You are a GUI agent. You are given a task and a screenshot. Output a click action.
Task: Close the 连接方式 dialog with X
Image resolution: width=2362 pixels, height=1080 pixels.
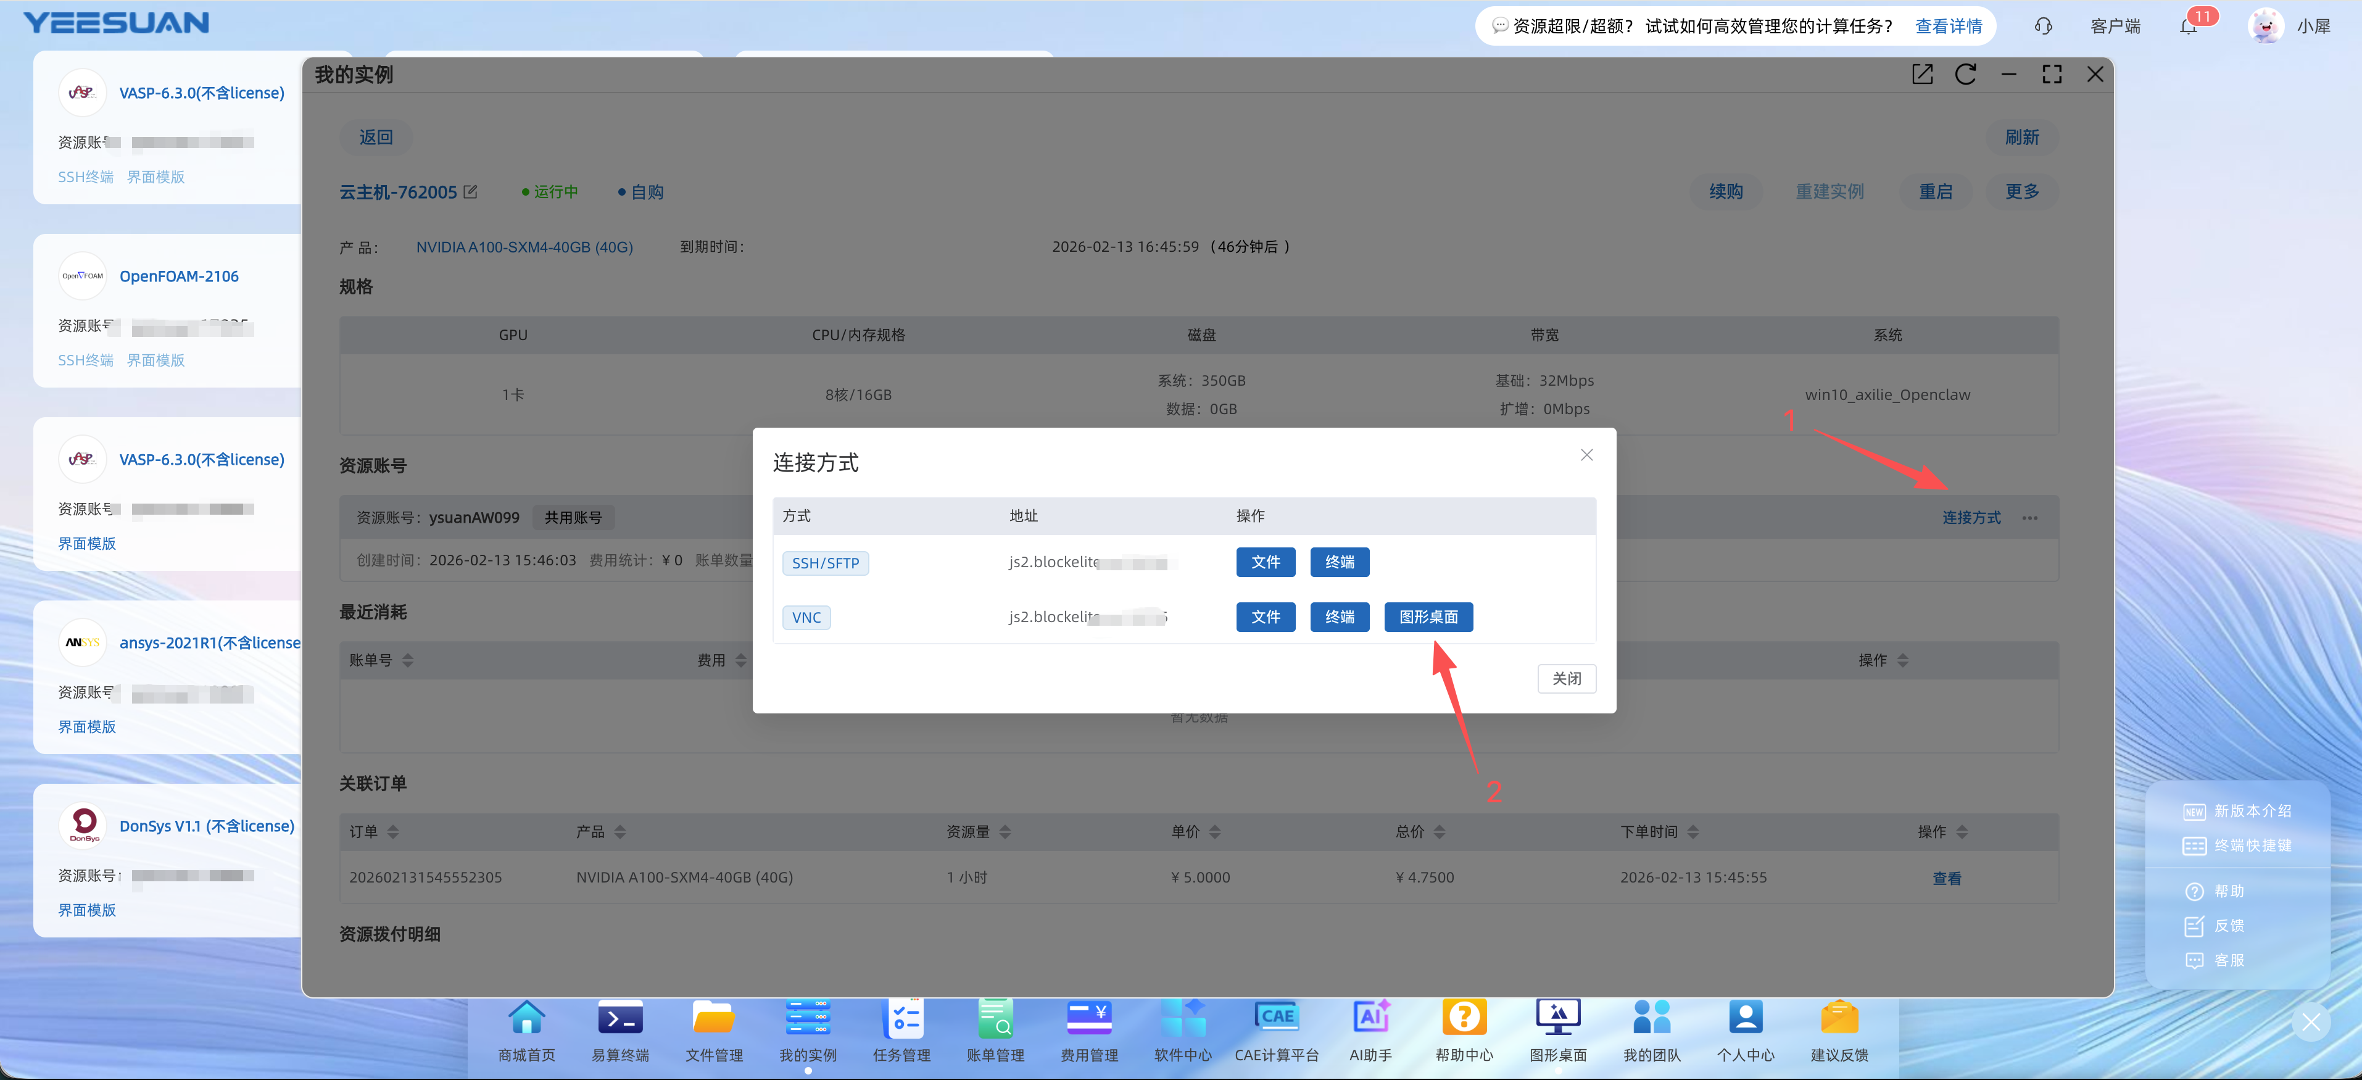tap(1586, 455)
